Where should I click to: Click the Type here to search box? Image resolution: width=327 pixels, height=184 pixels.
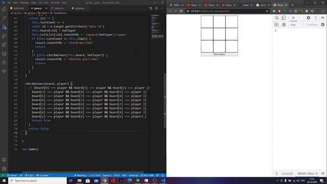coord(37,180)
